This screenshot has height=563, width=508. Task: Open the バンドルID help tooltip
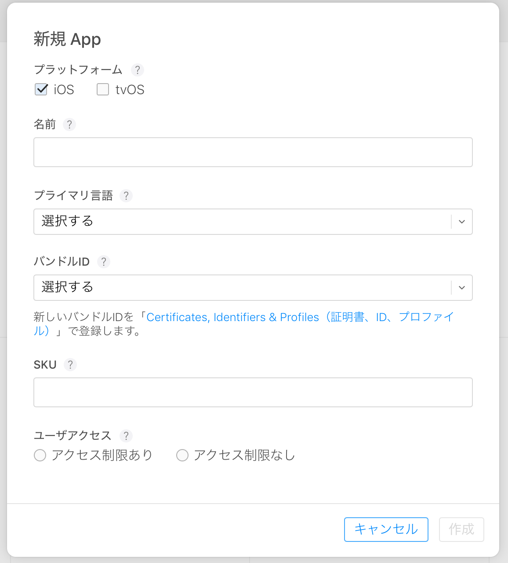[x=104, y=262]
